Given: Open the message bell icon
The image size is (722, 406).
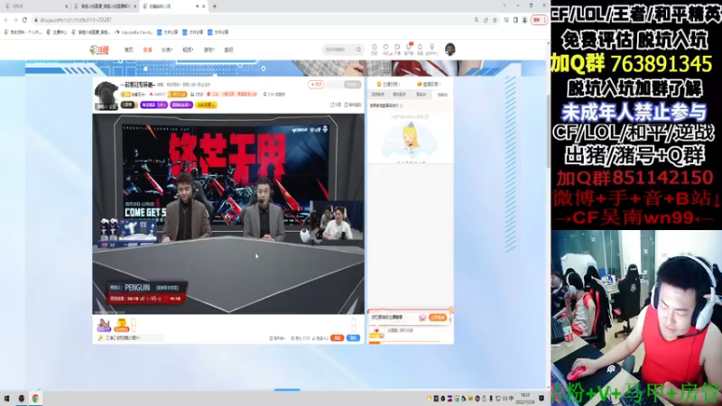Looking at the screenshot, I should point(420,50).
